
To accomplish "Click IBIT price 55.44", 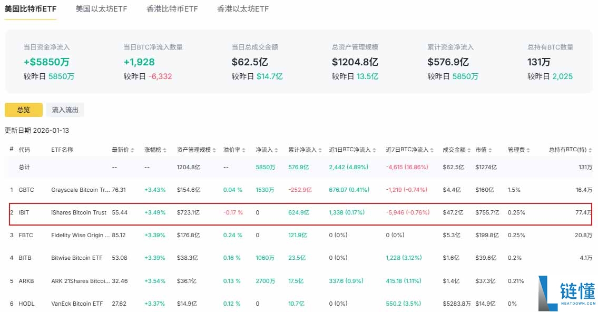I will point(120,212).
